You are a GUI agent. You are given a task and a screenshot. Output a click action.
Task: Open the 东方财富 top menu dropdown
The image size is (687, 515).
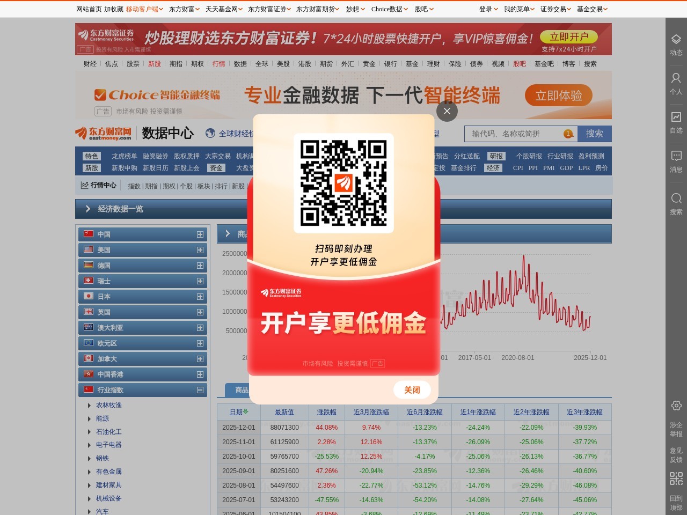point(184,9)
